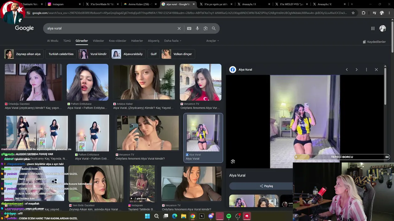Submit the search with the magnifier icon
This screenshot has height=221, width=394.
point(214,28)
